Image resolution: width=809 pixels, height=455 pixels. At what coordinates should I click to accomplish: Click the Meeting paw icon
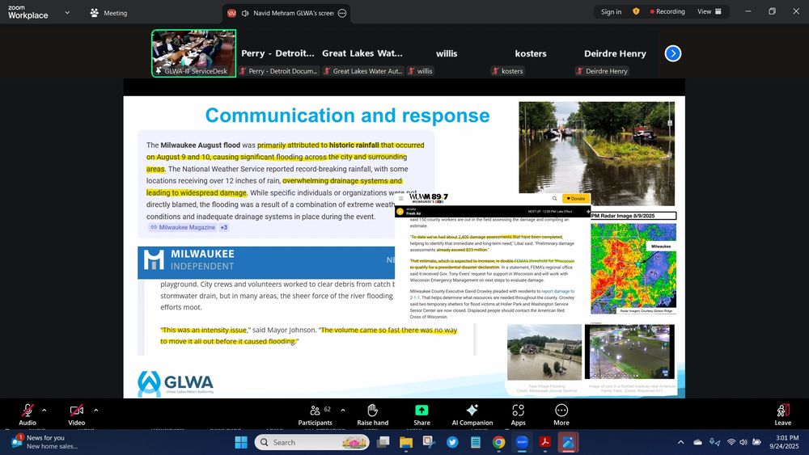pyautogui.click(x=94, y=13)
